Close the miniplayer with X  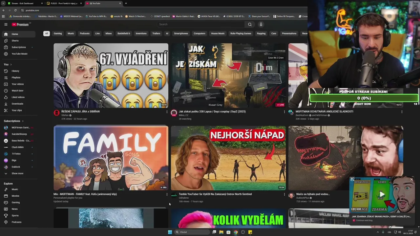click(x=411, y=180)
